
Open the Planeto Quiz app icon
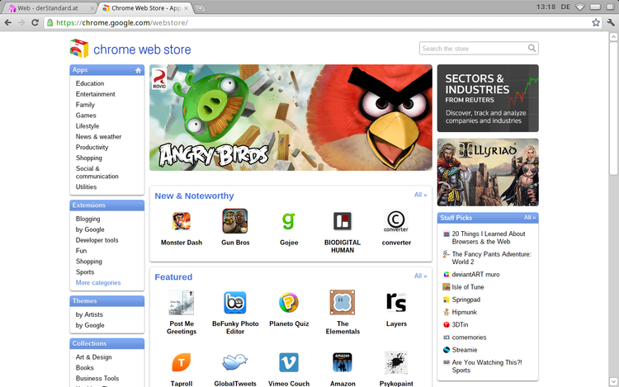pyautogui.click(x=288, y=302)
